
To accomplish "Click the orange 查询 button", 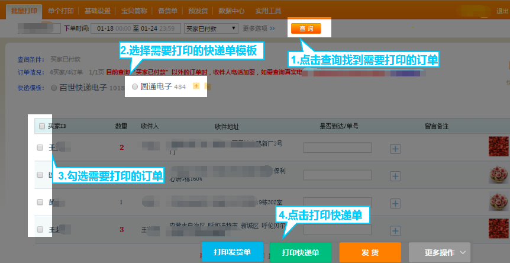I will coord(306,28).
